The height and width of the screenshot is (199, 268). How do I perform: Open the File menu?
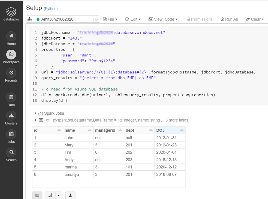(x=110, y=19)
